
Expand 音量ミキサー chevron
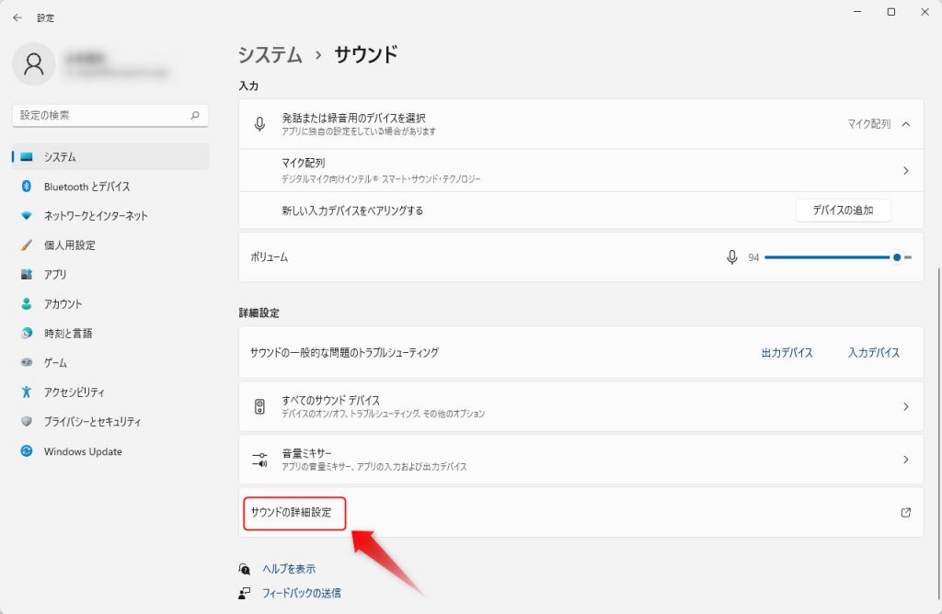click(x=906, y=460)
